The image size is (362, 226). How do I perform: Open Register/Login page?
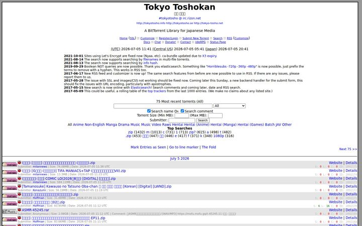pos(168,38)
